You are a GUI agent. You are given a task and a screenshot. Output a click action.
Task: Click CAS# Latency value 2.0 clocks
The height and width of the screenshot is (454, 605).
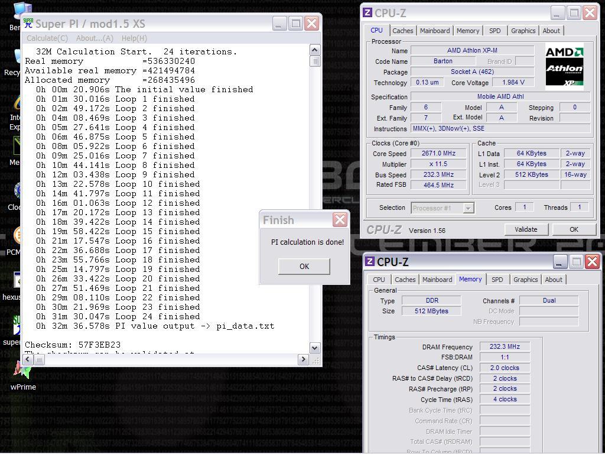coord(505,368)
